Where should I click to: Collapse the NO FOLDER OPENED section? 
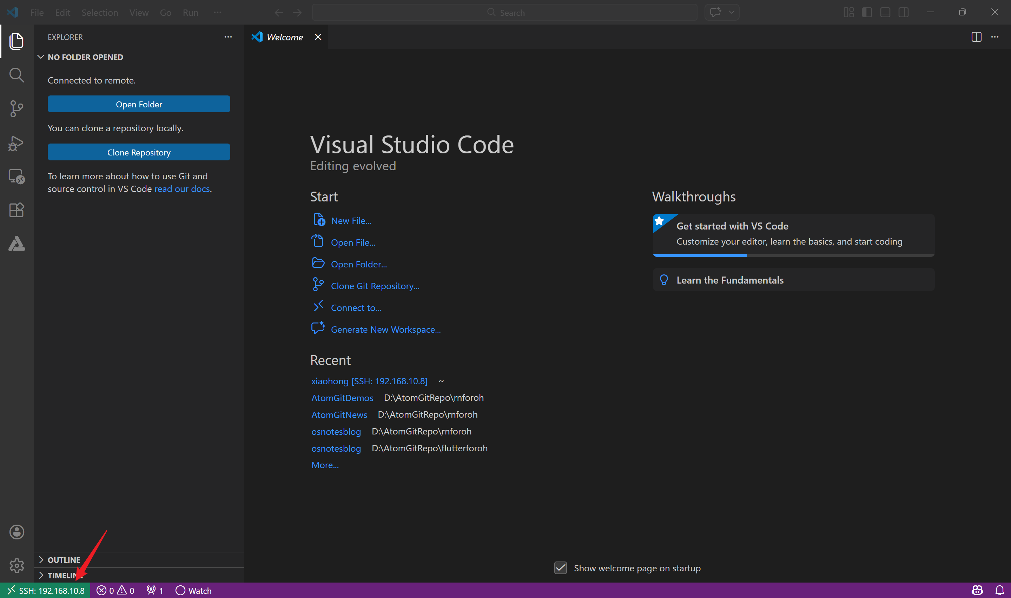tap(139, 57)
